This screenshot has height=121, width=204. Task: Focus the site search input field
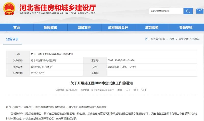pyautogui.click(x=166, y=11)
